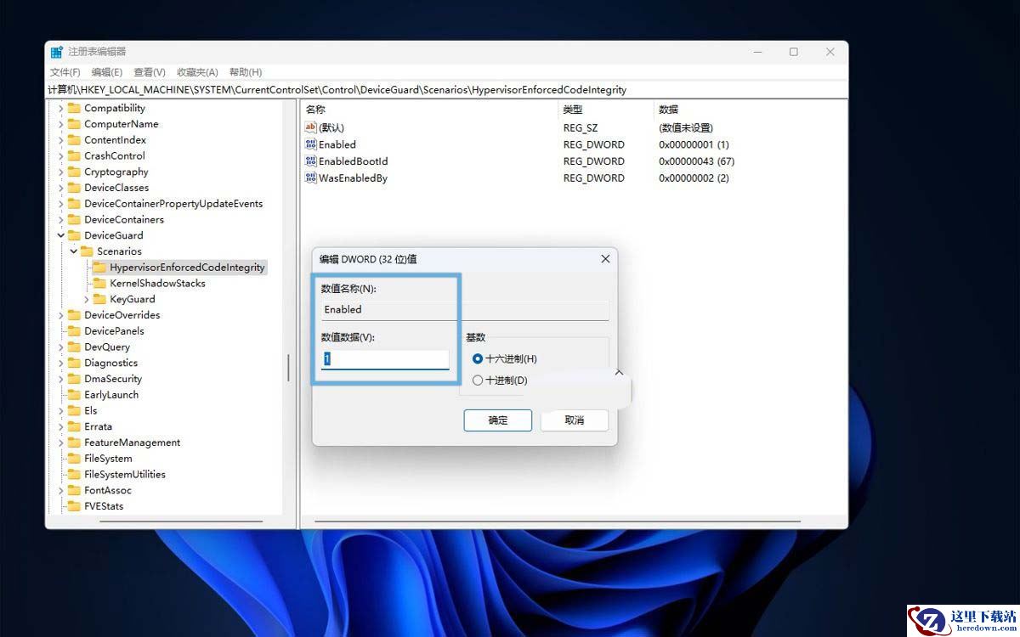Viewport: 1020px width, 637px height.
Task: Click the EnabledBootId DWORD value icon
Action: coord(310,161)
